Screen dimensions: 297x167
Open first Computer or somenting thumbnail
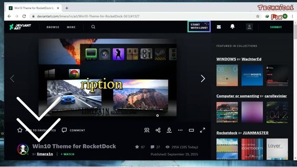(x=227, y=112)
